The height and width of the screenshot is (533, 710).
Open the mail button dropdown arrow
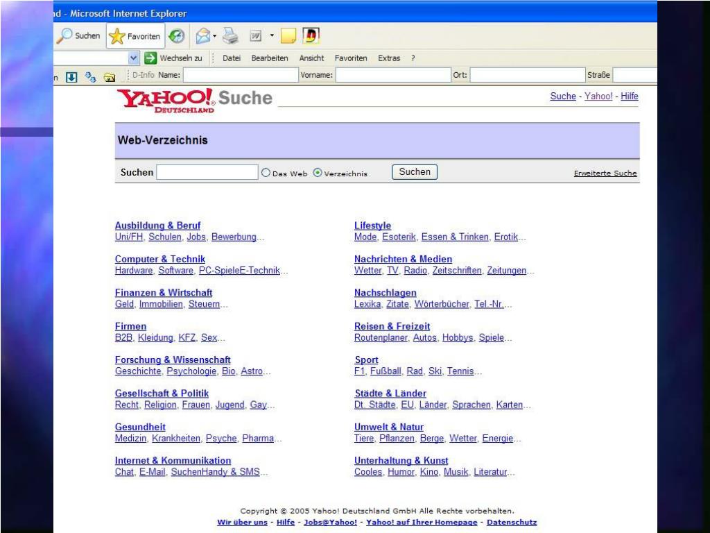215,36
